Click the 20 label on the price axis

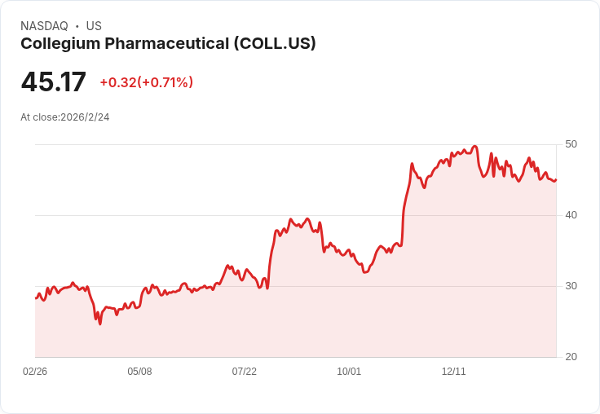(571, 357)
